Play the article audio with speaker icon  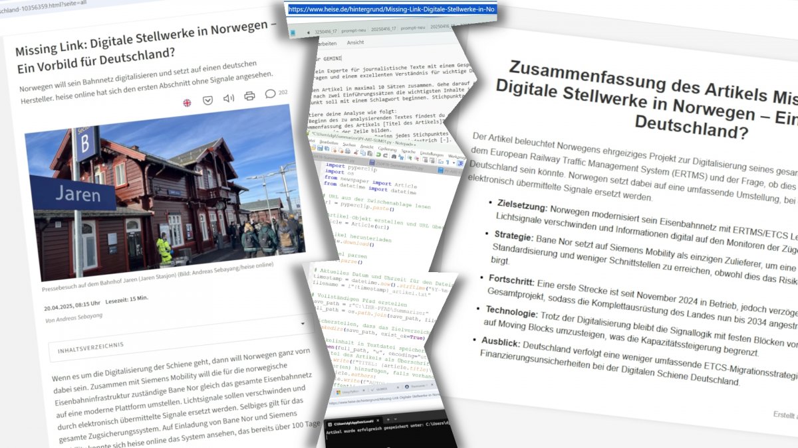click(x=229, y=98)
